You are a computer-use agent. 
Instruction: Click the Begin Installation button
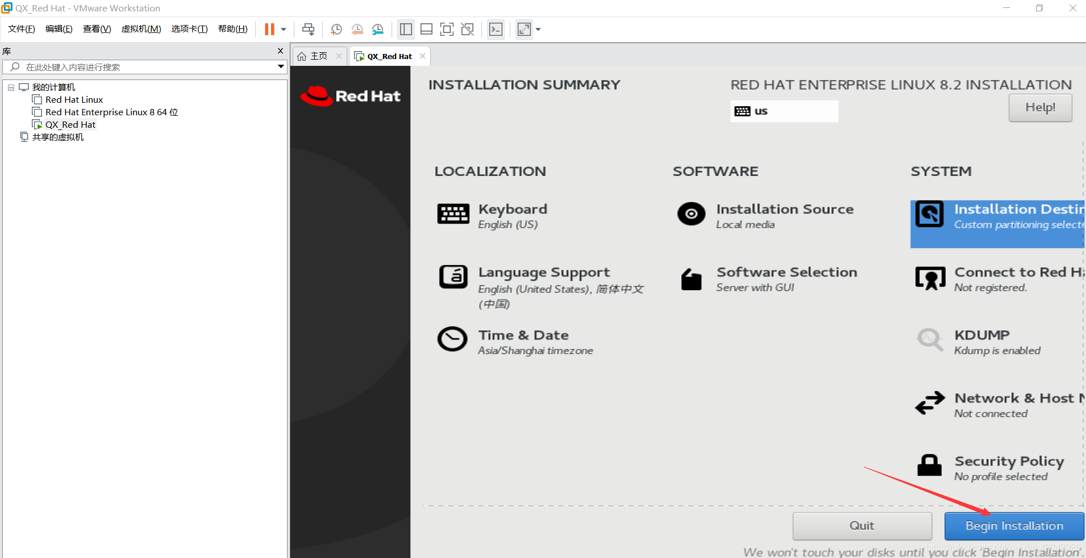[1014, 526]
